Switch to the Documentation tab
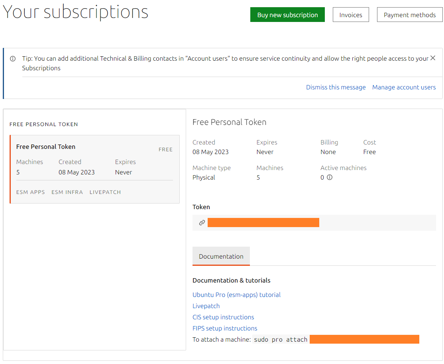The height and width of the screenshot is (364, 444). pyautogui.click(x=221, y=256)
